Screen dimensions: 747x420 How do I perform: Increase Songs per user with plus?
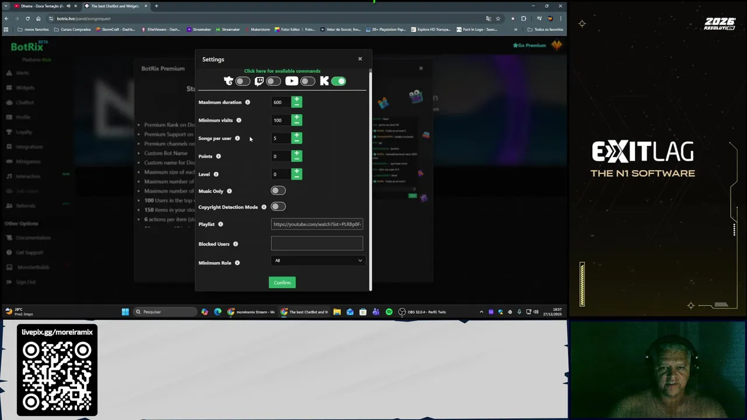(x=296, y=136)
